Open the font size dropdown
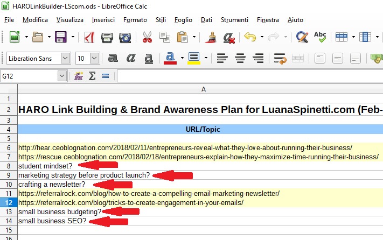This screenshot has height=240, width=383. (x=94, y=58)
